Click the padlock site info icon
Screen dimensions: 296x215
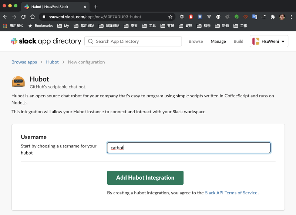pyautogui.click(x=44, y=17)
